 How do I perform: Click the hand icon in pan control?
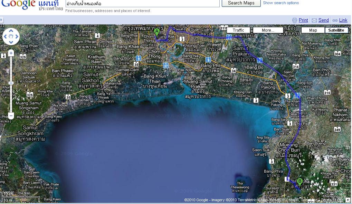coord(11,36)
